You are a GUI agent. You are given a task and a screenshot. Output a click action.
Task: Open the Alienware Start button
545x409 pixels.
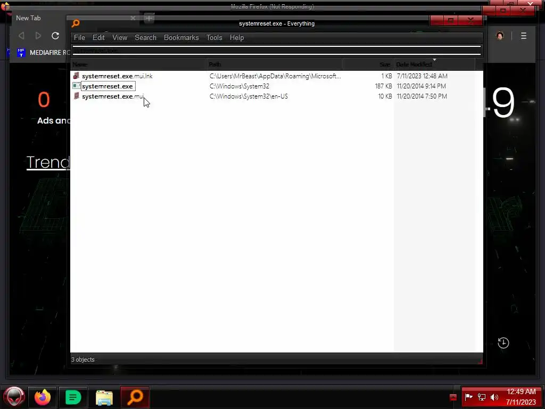14,397
